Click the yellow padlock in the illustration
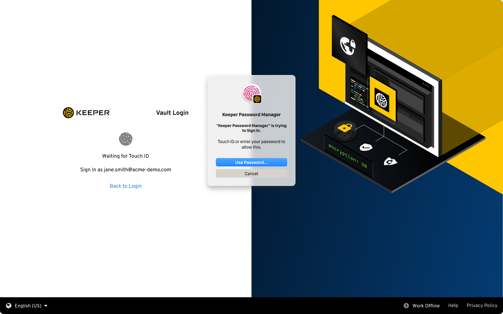Screen dimensions: 503x314 (345, 128)
